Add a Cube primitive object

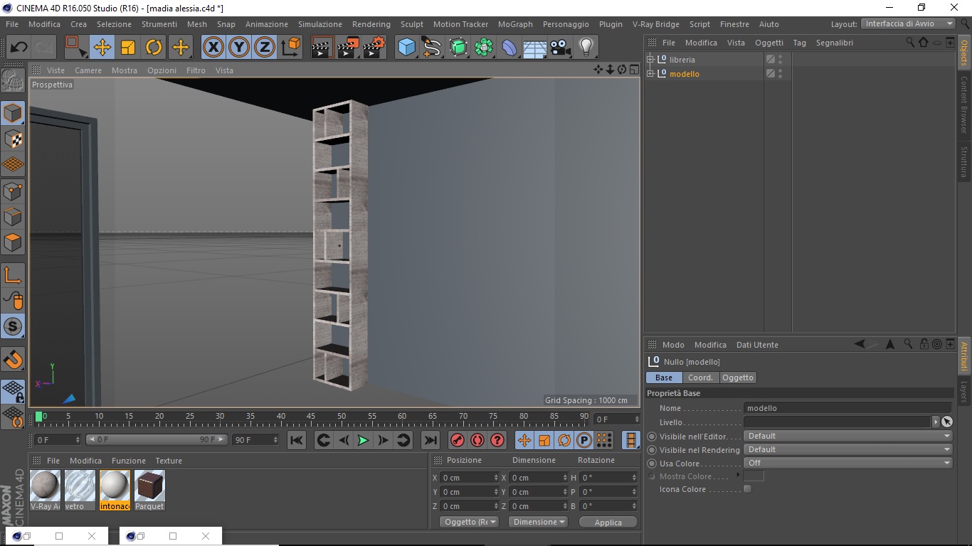406,48
